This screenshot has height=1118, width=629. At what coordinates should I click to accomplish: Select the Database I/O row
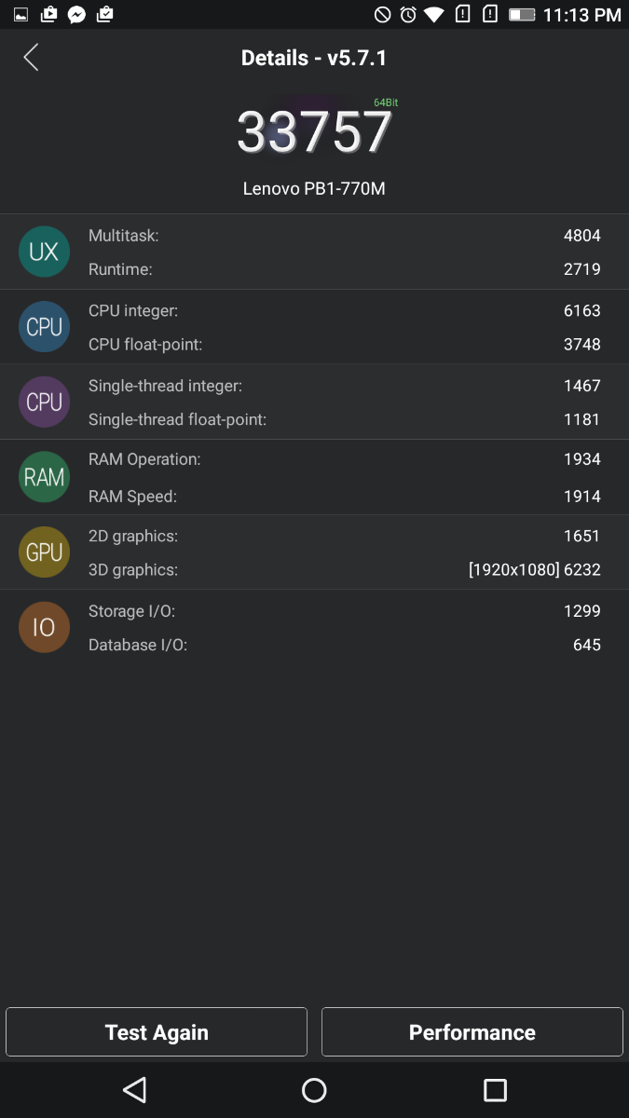pyautogui.click(x=345, y=645)
